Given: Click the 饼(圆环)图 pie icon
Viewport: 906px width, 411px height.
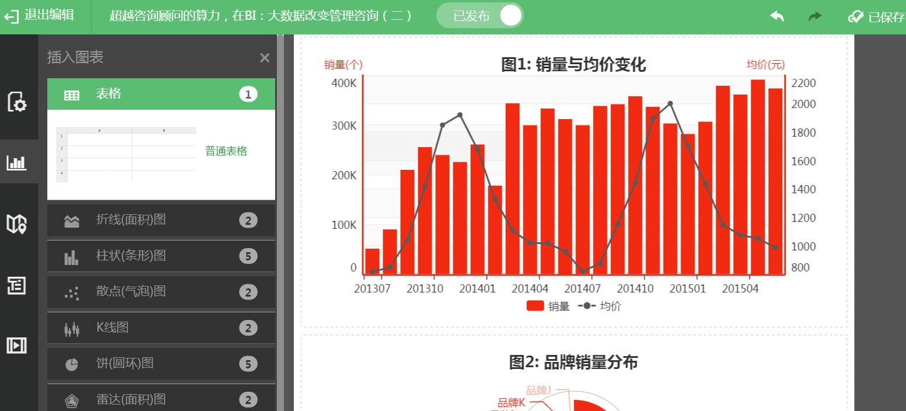Looking at the screenshot, I should pos(71,365).
